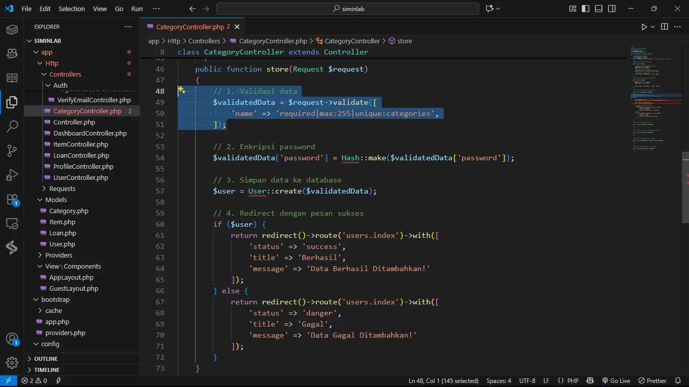The width and height of the screenshot is (689, 387).
Task: Expand the OUTLINE section
Action: click(46, 359)
